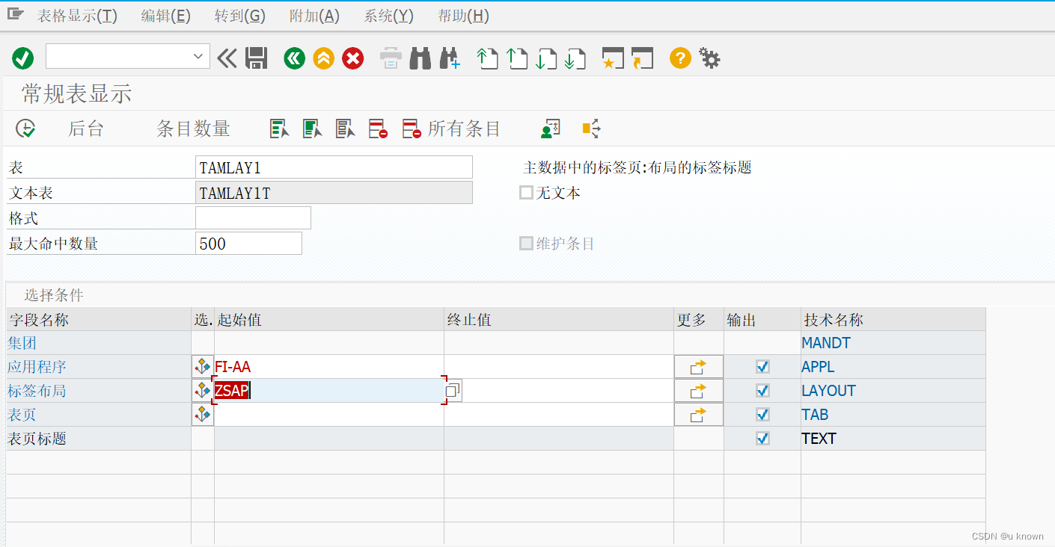The width and height of the screenshot is (1055, 547).
Task: Click the green Back arrow icon
Action: tap(295, 58)
